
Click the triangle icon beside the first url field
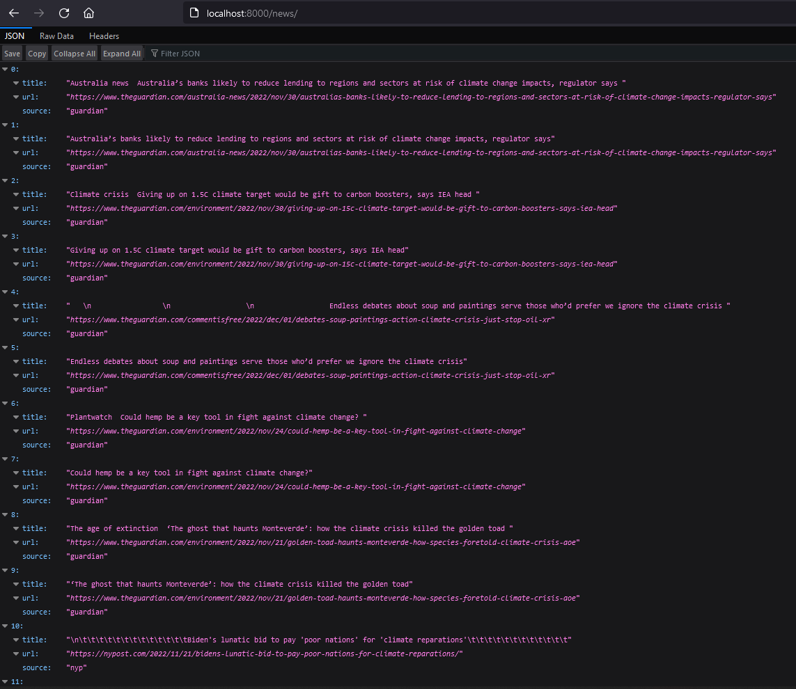click(15, 97)
